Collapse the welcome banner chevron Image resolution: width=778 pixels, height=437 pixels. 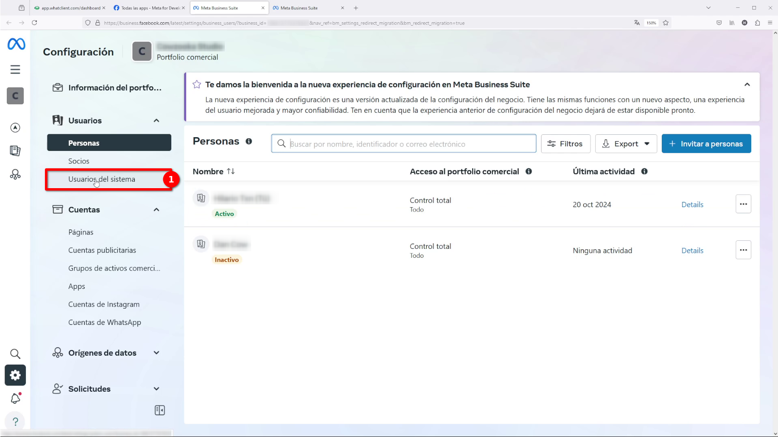click(747, 85)
